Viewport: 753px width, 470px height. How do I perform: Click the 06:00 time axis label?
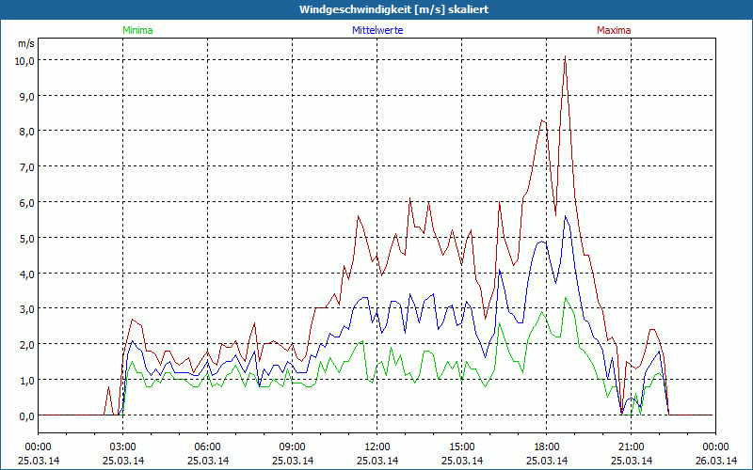click(x=207, y=447)
